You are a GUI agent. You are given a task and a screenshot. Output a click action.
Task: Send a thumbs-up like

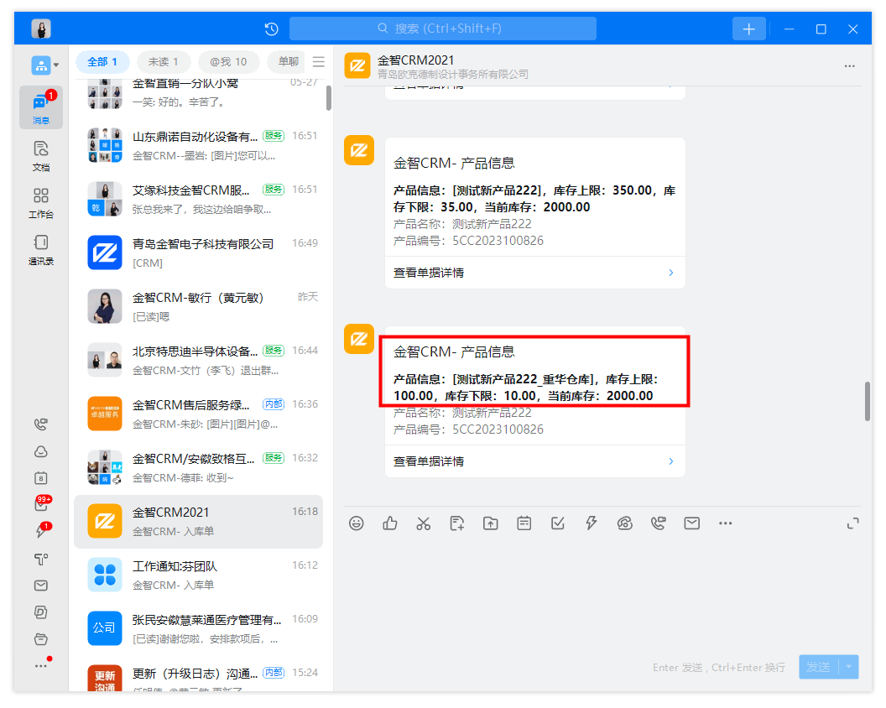(x=390, y=523)
